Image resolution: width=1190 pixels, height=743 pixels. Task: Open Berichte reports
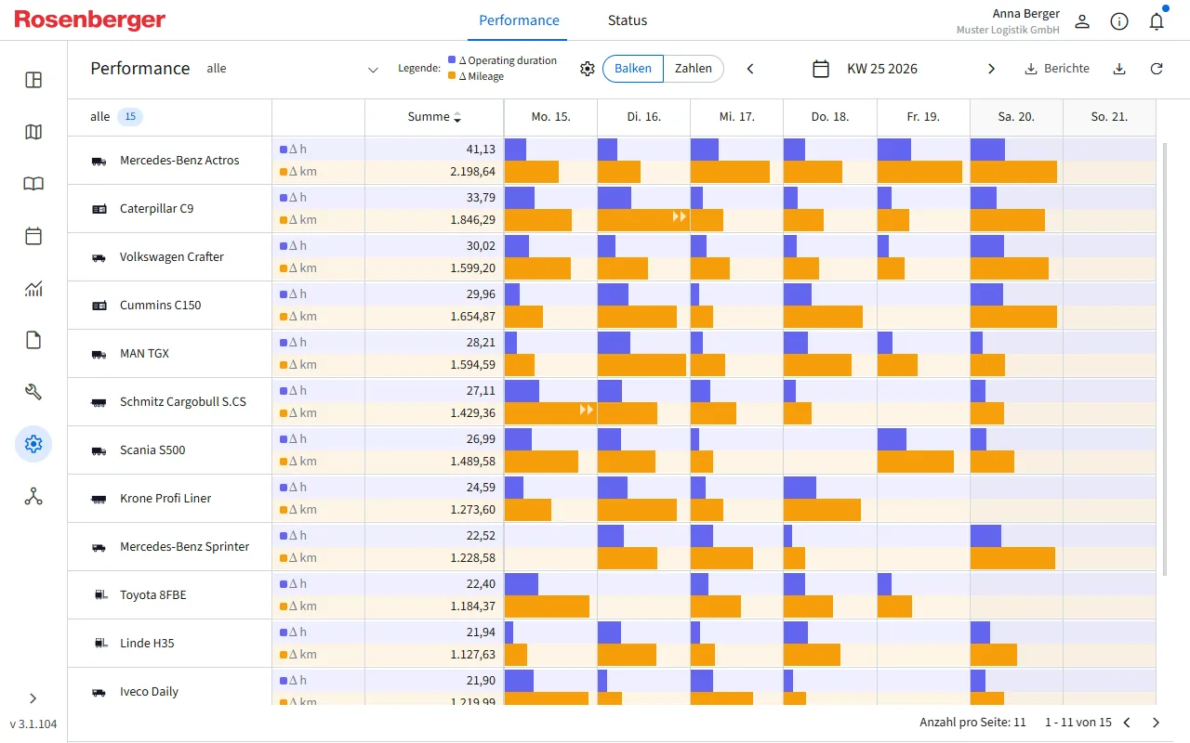coord(1057,69)
